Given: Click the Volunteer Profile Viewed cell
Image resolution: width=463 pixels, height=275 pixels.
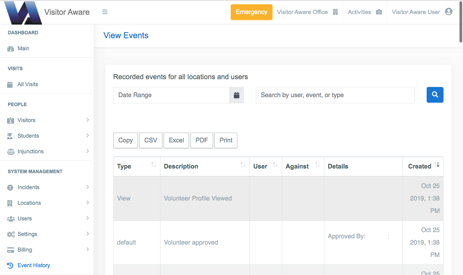Looking at the screenshot, I should click(205, 199).
